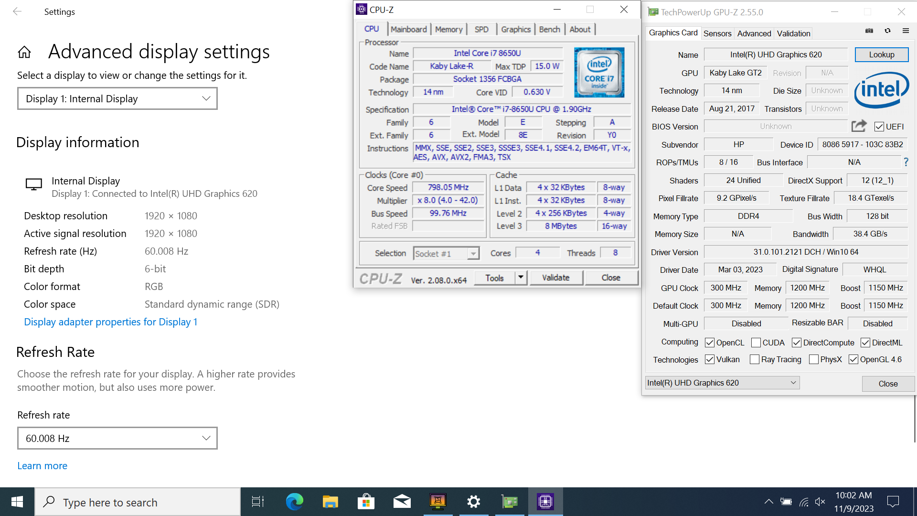
Task: Toggle OpenGL 4.6 checkbox
Action: (x=853, y=359)
